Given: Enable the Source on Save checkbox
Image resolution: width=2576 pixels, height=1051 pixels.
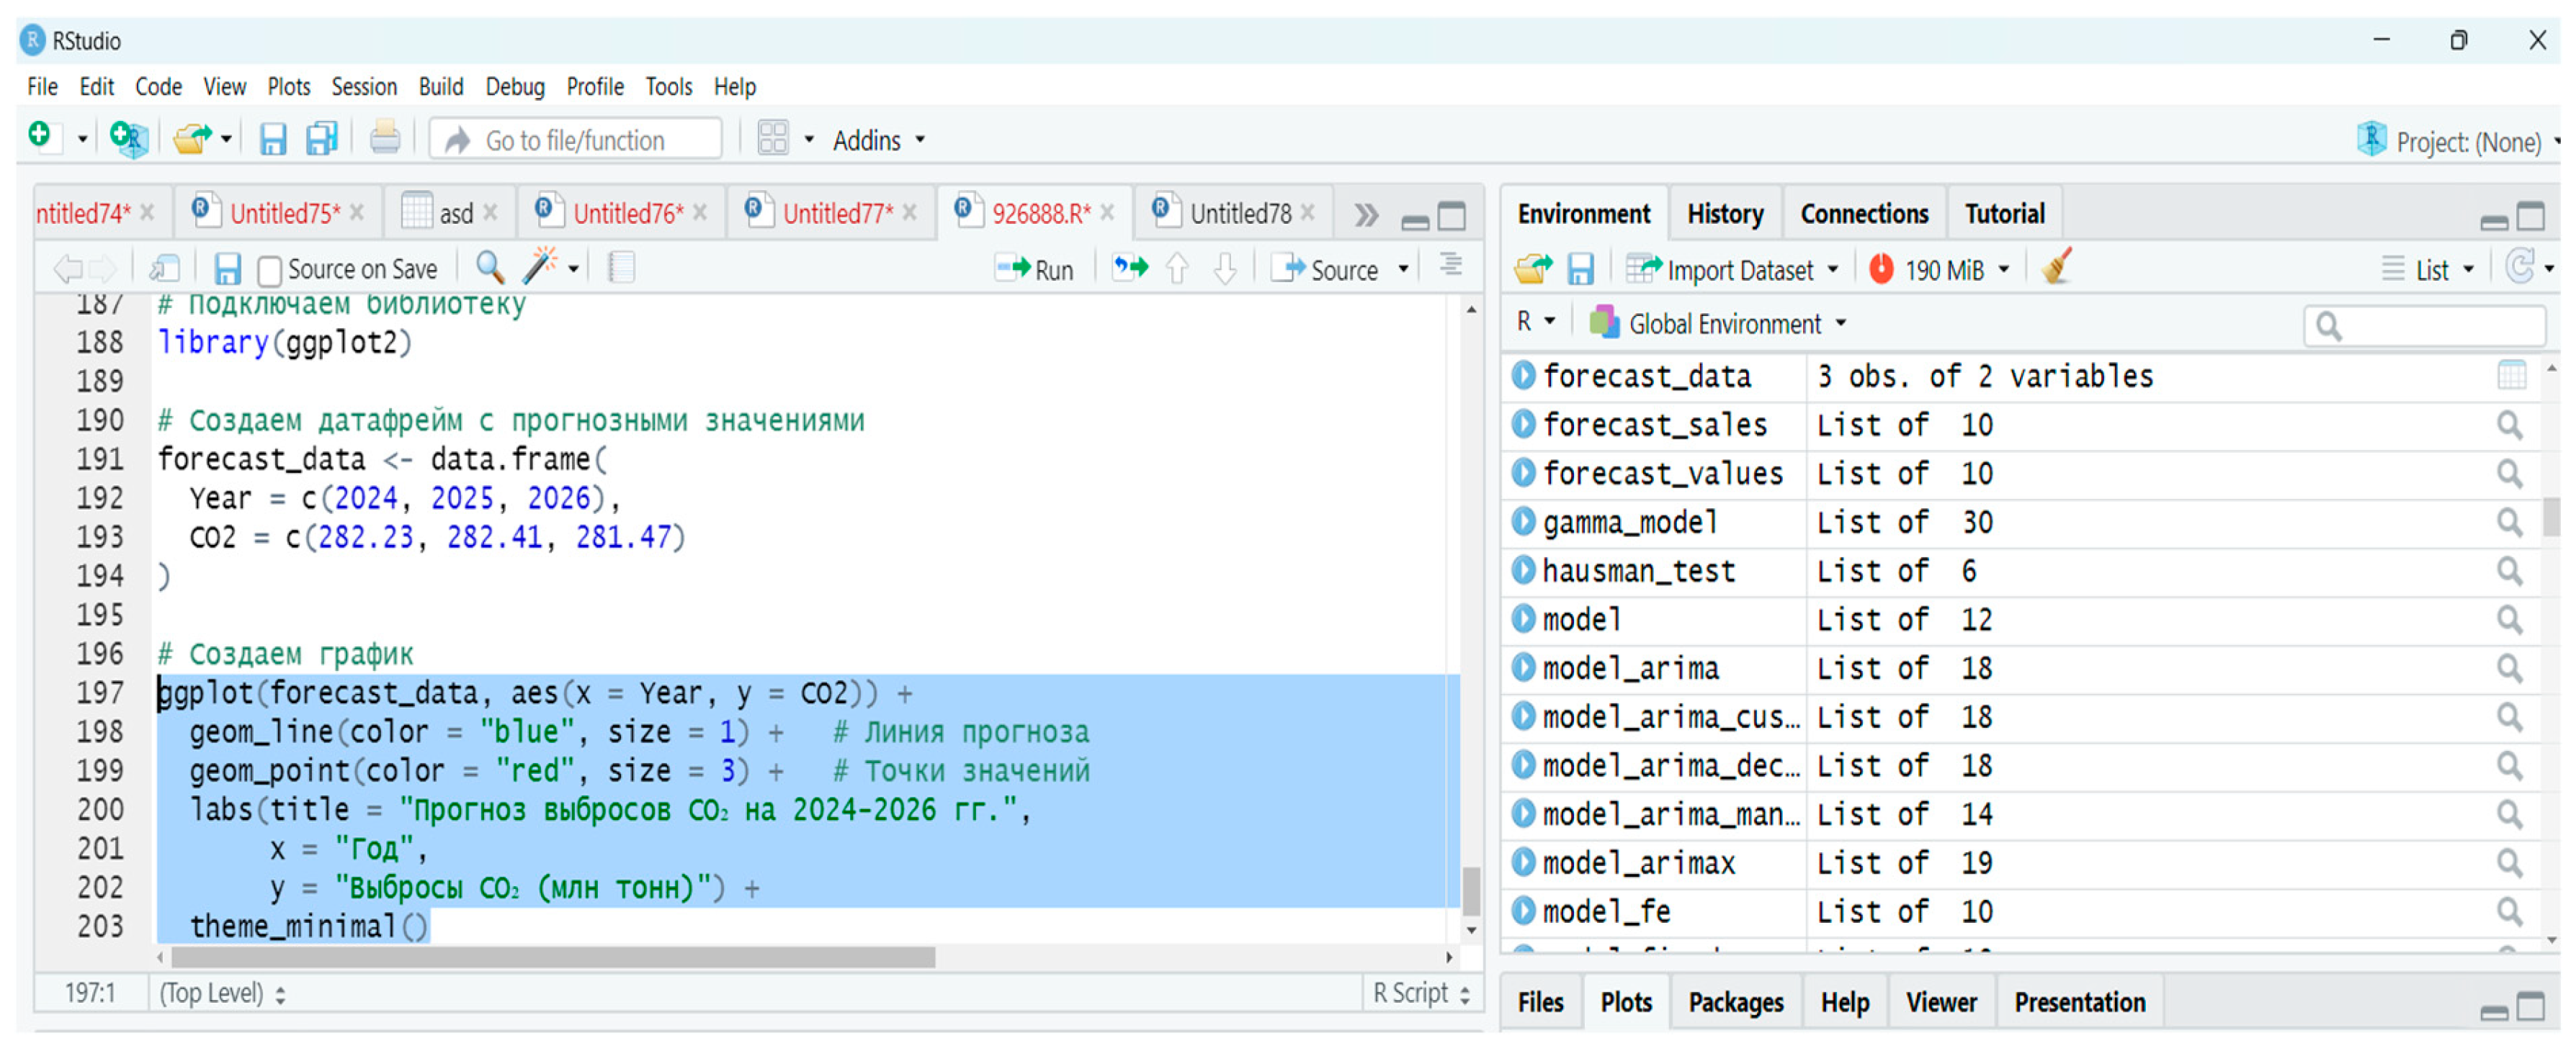Looking at the screenshot, I should tap(269, 271).
